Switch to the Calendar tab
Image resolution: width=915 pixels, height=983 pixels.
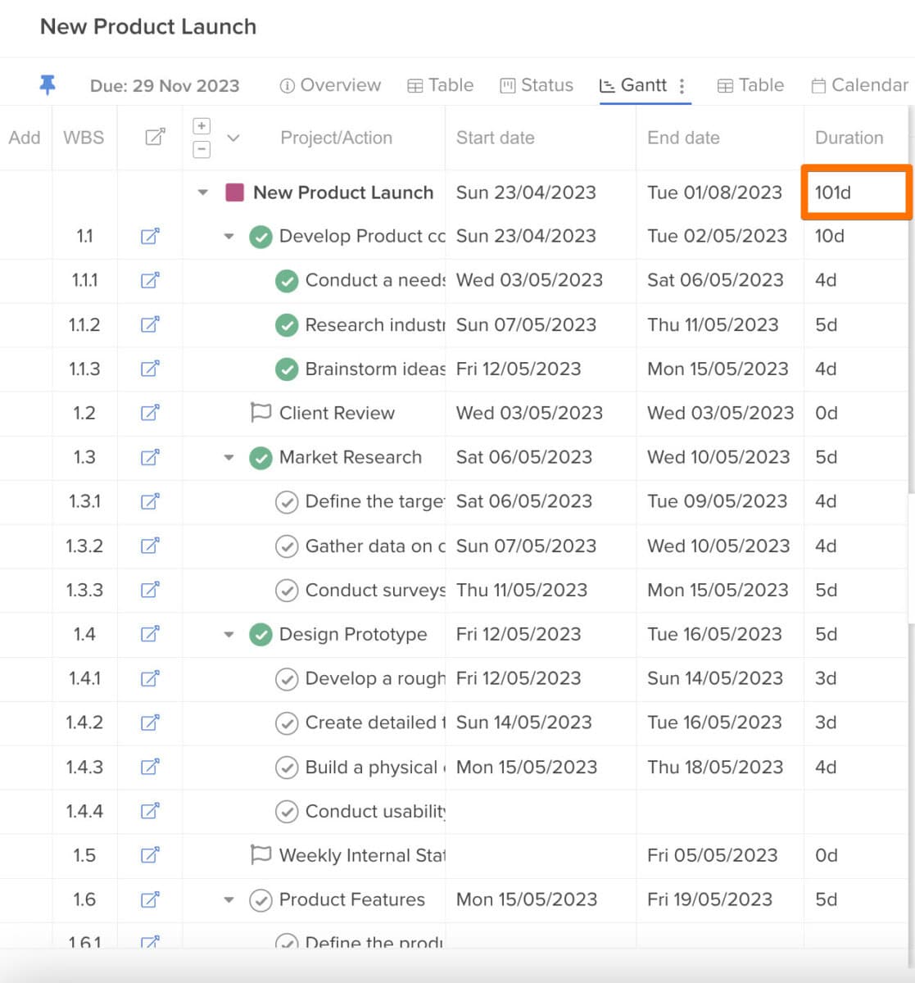click(x=860, y=85)
